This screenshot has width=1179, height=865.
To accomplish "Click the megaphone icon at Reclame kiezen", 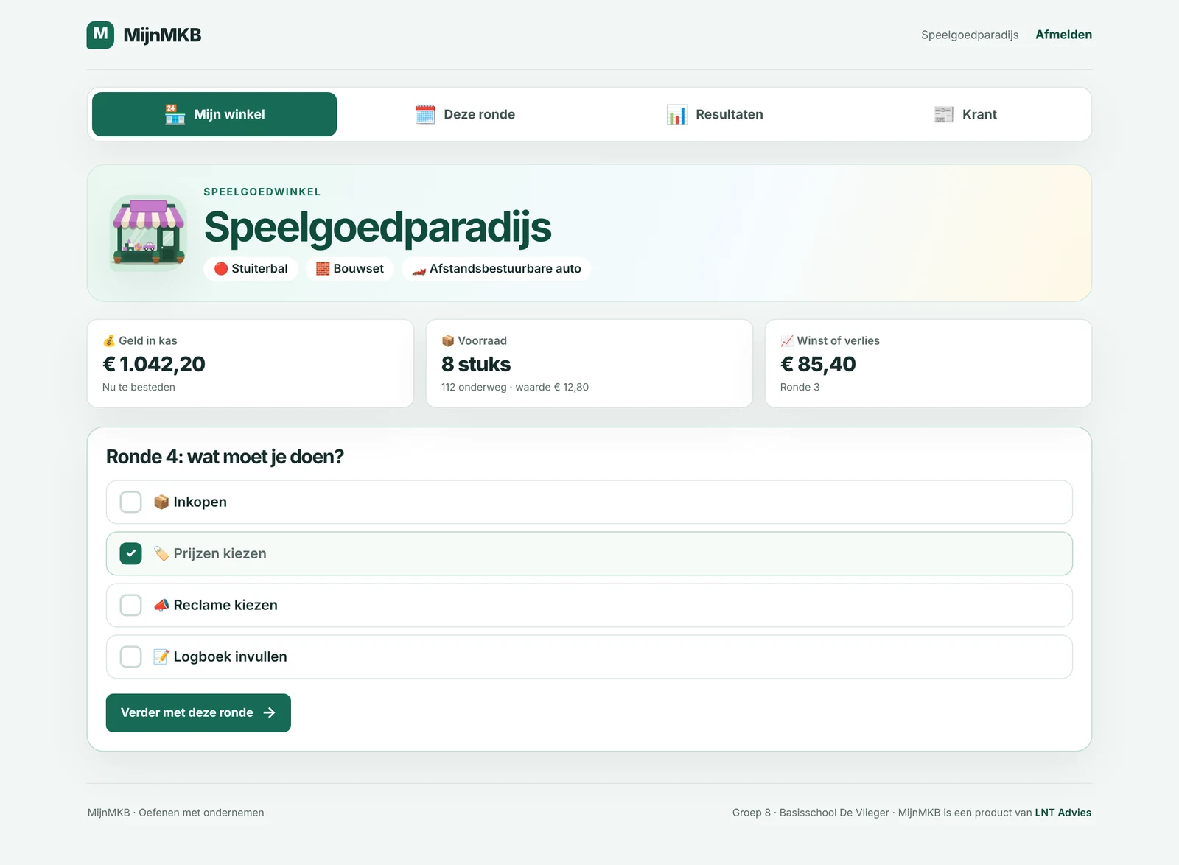I will (x=161, y=605).
